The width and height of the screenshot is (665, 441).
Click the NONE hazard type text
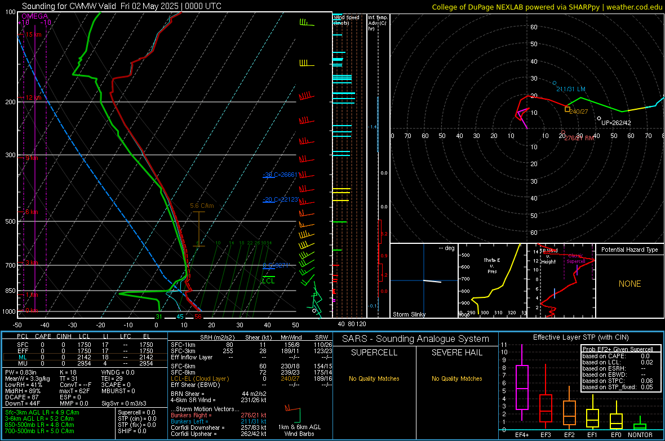click(x=630, y=284)
